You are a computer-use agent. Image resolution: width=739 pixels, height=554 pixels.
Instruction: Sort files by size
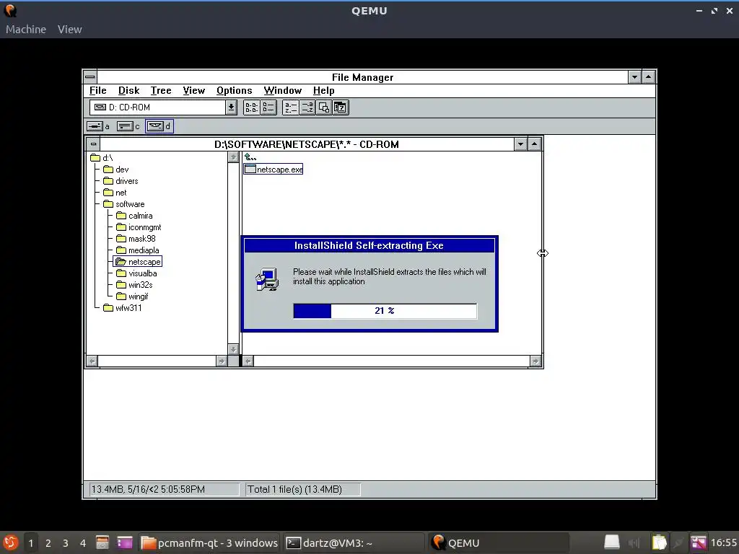323,107
